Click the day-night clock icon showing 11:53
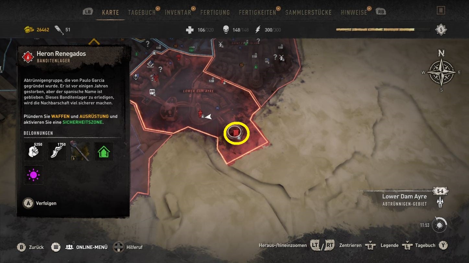The height and width of the screenshot is (263, 469). pos(440,225)
